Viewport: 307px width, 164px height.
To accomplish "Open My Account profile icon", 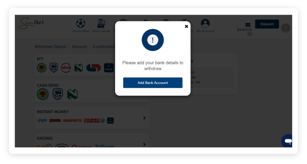I will 205,24.
